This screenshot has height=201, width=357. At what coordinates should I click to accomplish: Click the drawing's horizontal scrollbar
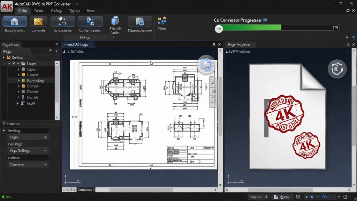coord(141,190)
